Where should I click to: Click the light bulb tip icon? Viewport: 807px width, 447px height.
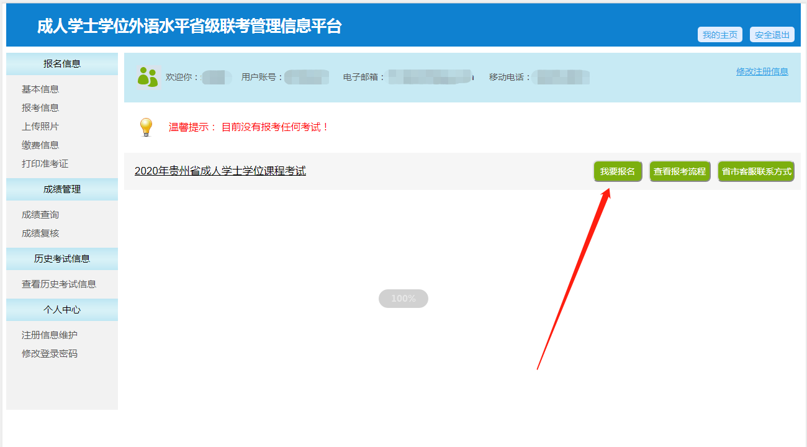pos(146,127)
